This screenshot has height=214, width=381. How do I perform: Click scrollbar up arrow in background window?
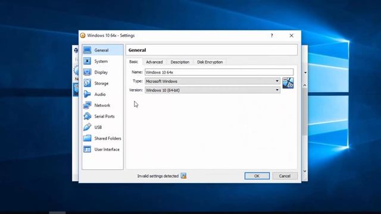(x=305, y=85)
